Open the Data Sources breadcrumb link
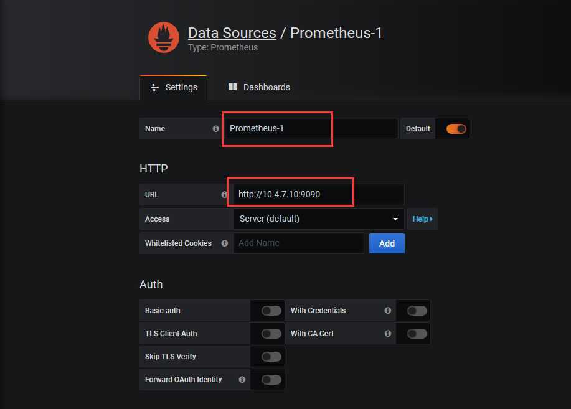This screenshot has height=409, width=571. pyautogui.click(x=232, y=33)
